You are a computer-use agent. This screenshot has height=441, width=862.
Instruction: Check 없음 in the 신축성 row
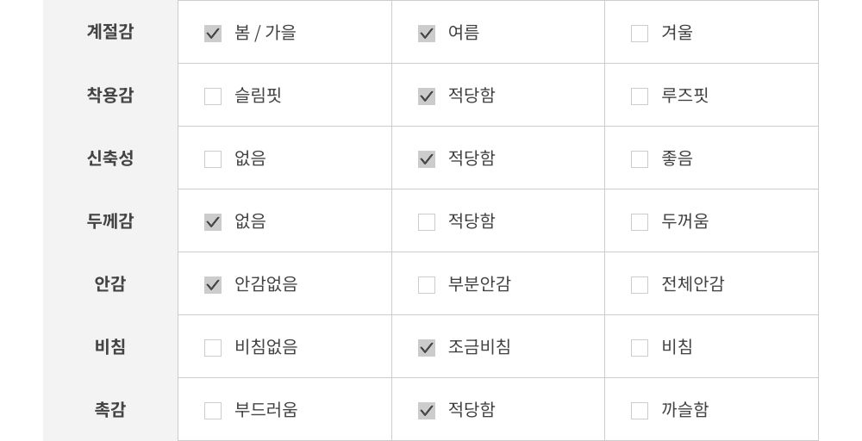pos(213,159)
